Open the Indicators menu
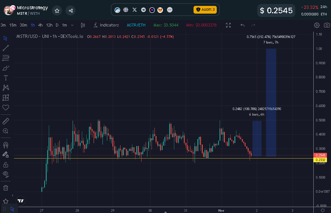This screenshot has width=331, height=213. (x=106, y=25)
